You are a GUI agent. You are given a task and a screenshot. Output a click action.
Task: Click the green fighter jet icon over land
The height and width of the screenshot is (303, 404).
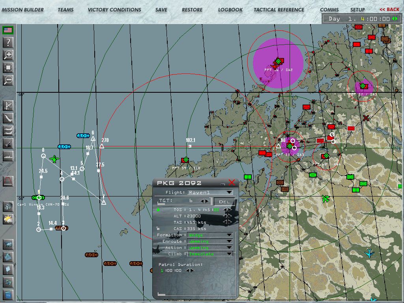click(325, 199)
